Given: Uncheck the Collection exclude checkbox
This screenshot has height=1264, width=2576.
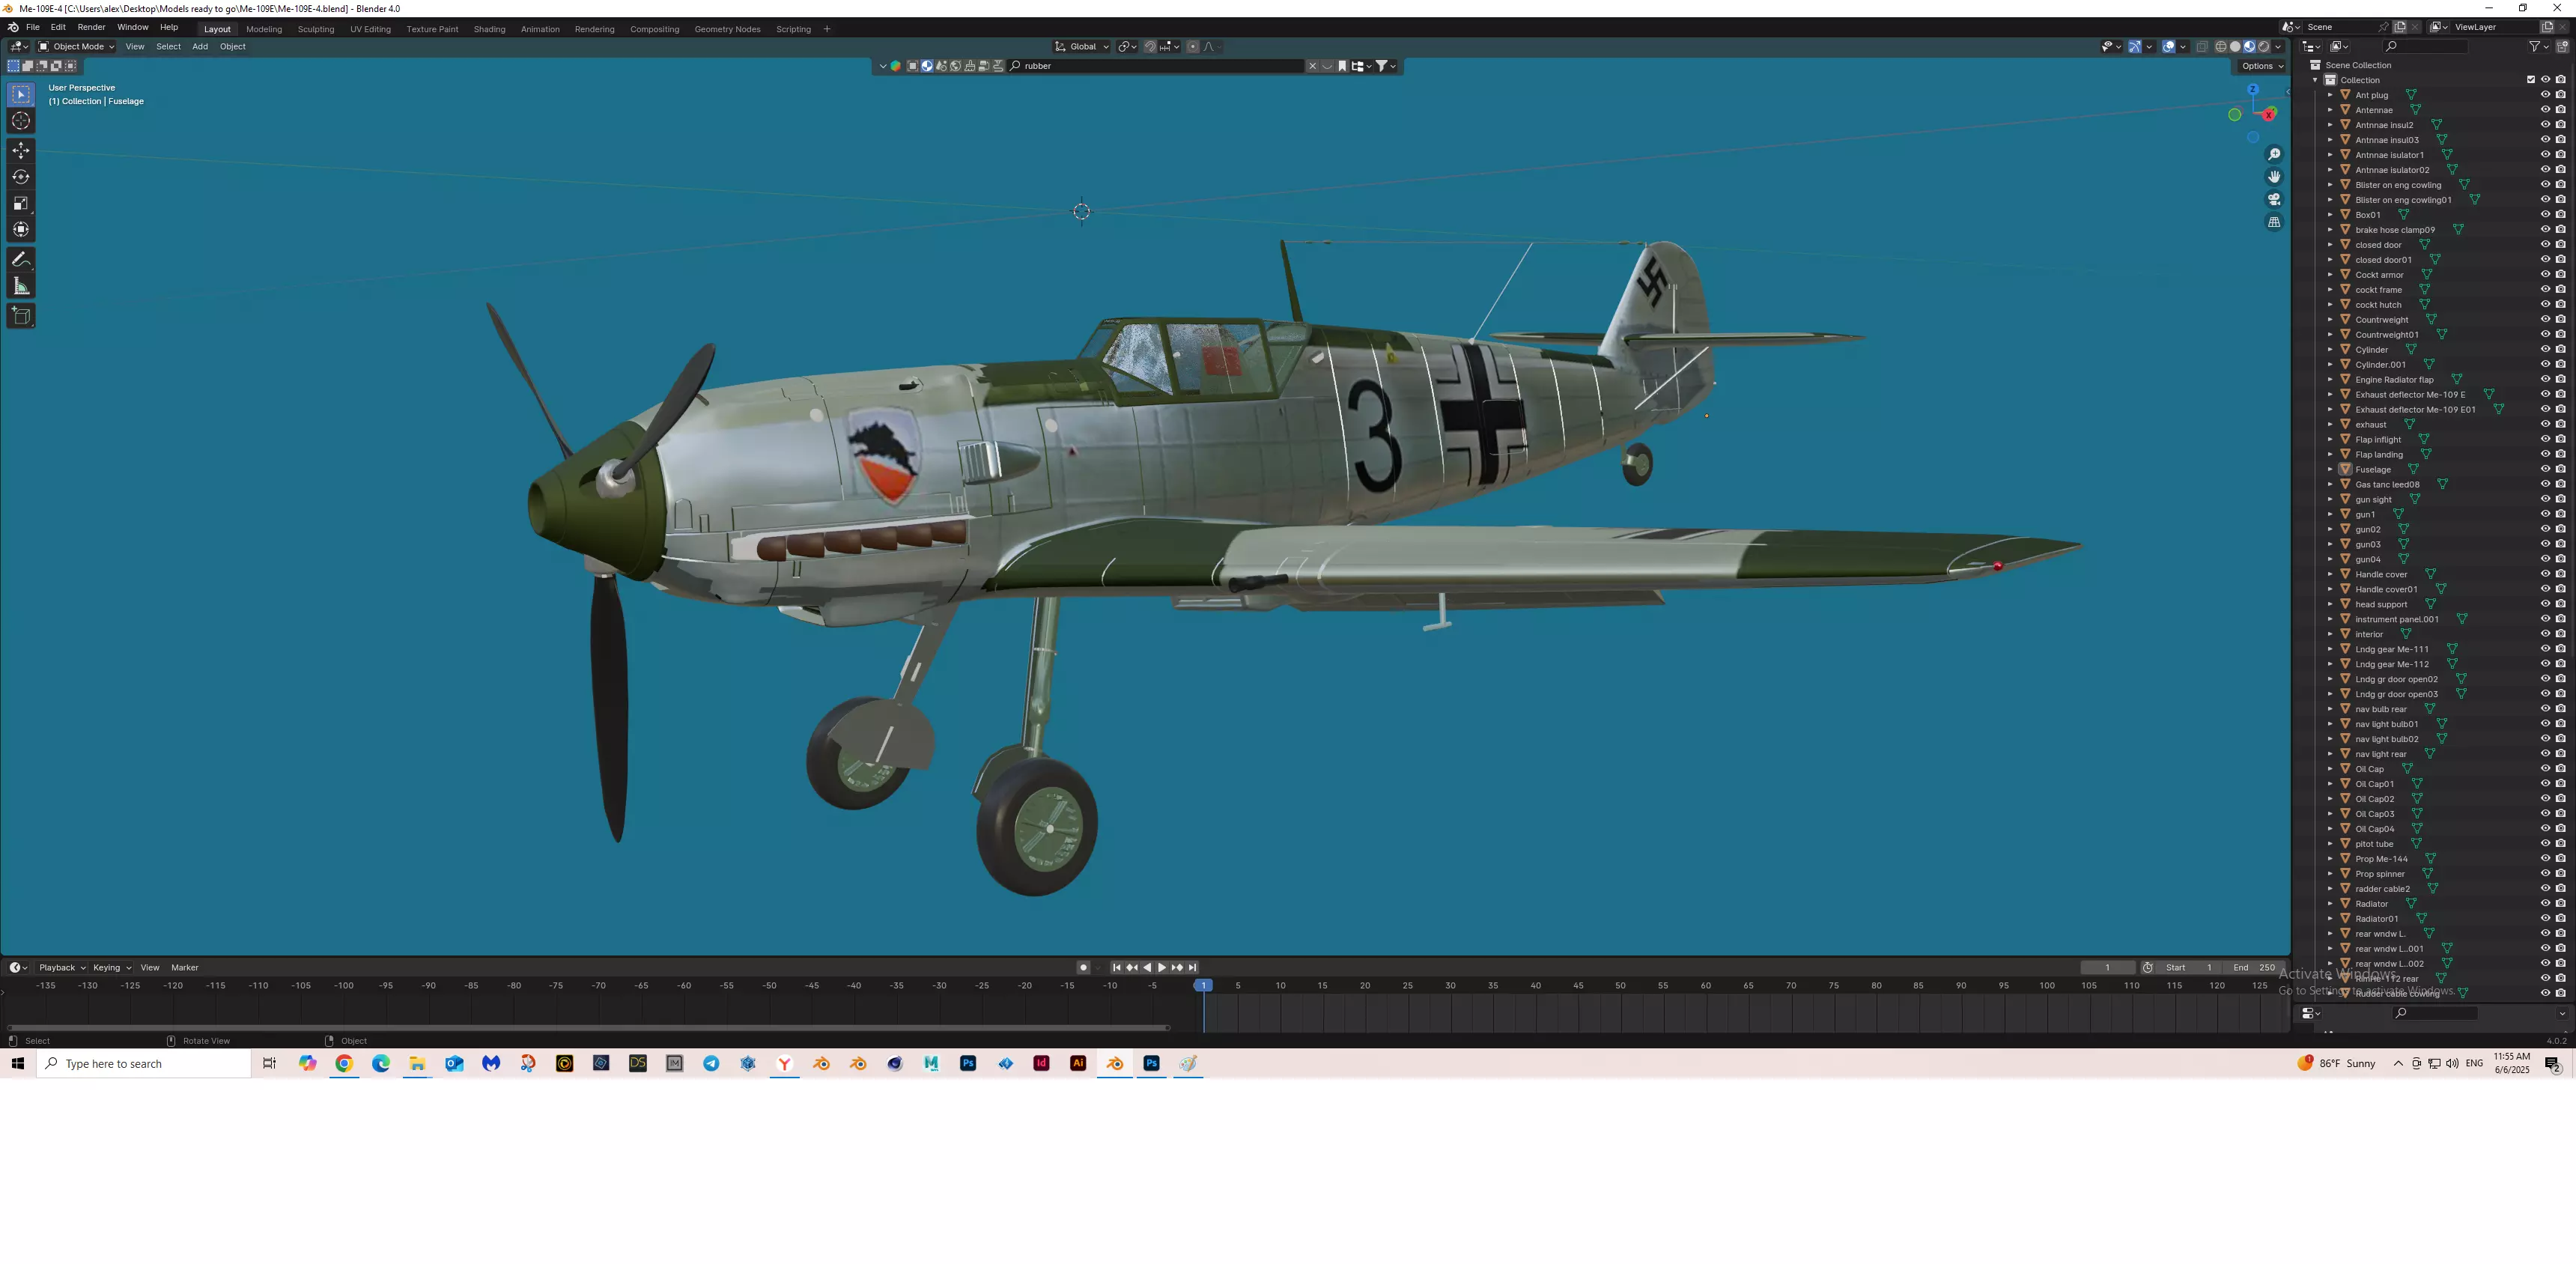Looking at the screenshot, I should pyautogui.click(x=2531, y=80).
